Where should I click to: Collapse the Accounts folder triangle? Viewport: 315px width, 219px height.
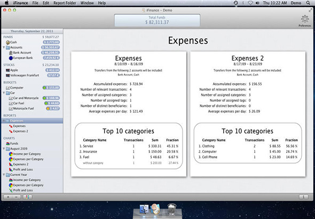pyautogui.click(x=4, y=47)
